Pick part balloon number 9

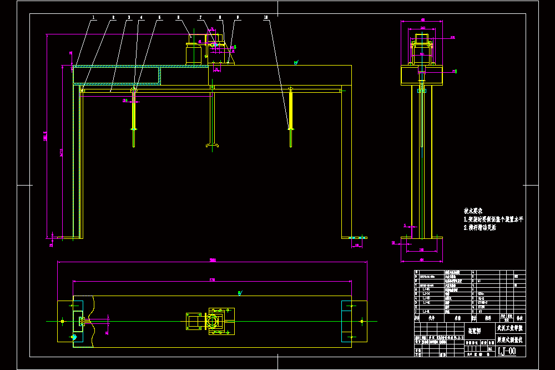point(238,17)
